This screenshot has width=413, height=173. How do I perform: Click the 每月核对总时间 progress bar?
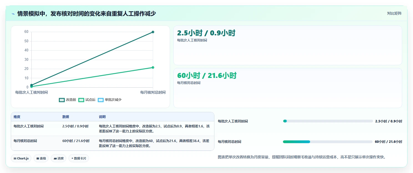tap(328, 142)
